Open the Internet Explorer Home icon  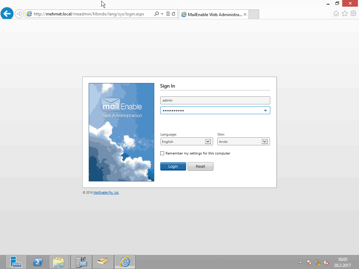pos(336,14)
